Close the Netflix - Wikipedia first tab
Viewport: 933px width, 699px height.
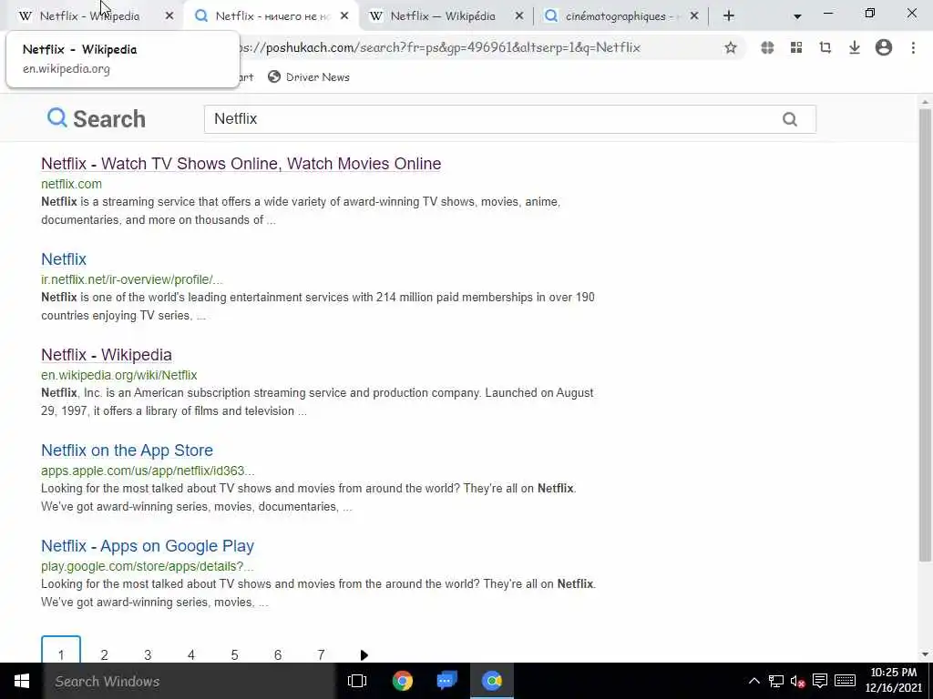pos(169,16)
